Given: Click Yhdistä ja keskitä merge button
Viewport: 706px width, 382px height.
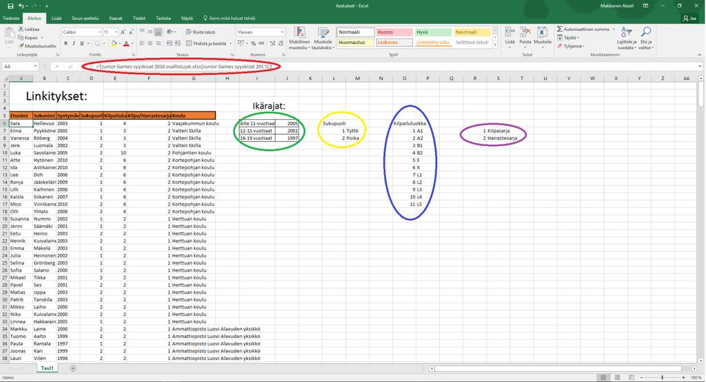Looking at the screenshot, I should [x=206, y=43].
